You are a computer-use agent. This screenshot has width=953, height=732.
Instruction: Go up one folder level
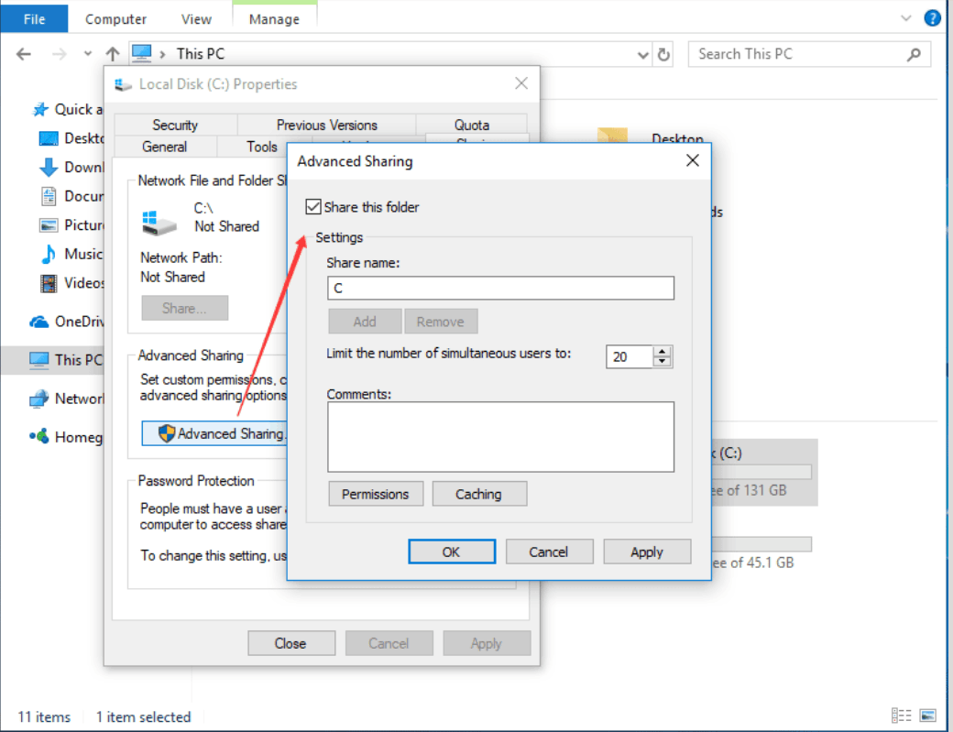click(x=113, y=54)
